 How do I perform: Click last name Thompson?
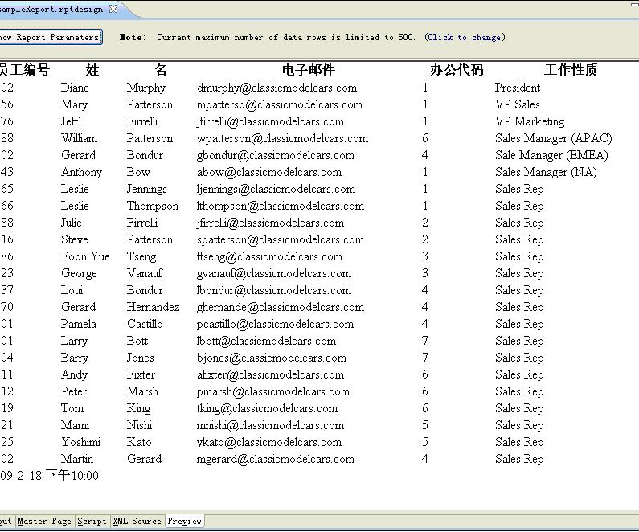153,206
